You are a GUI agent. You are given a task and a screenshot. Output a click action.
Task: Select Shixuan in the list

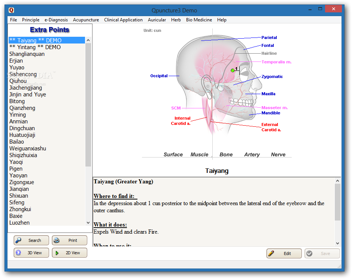point(47,196)
